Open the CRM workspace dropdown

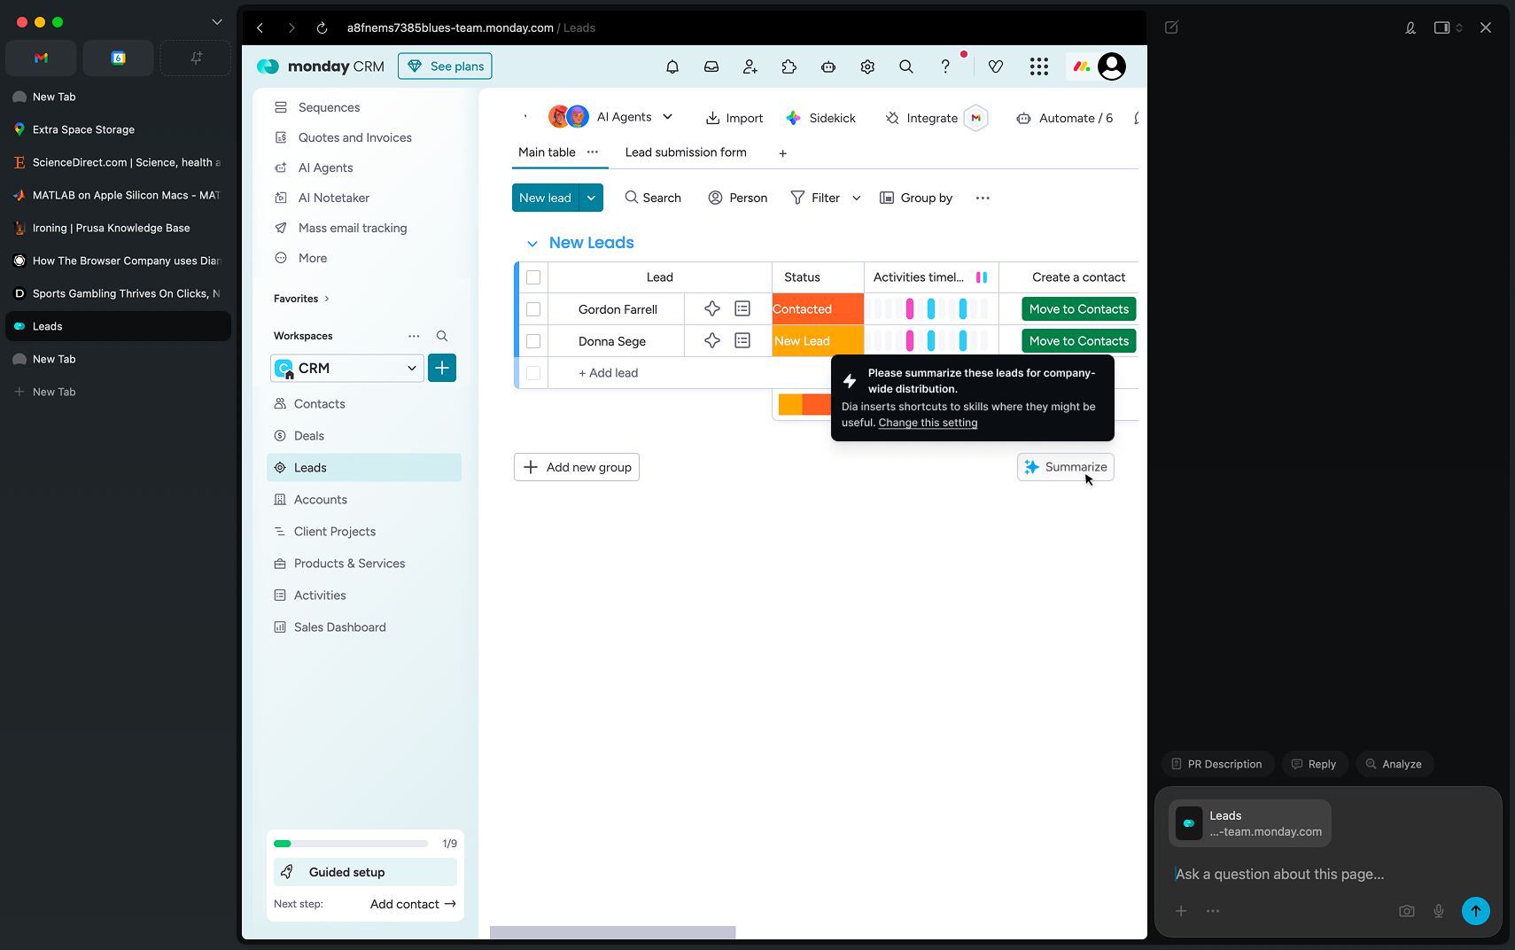[346, 368]
